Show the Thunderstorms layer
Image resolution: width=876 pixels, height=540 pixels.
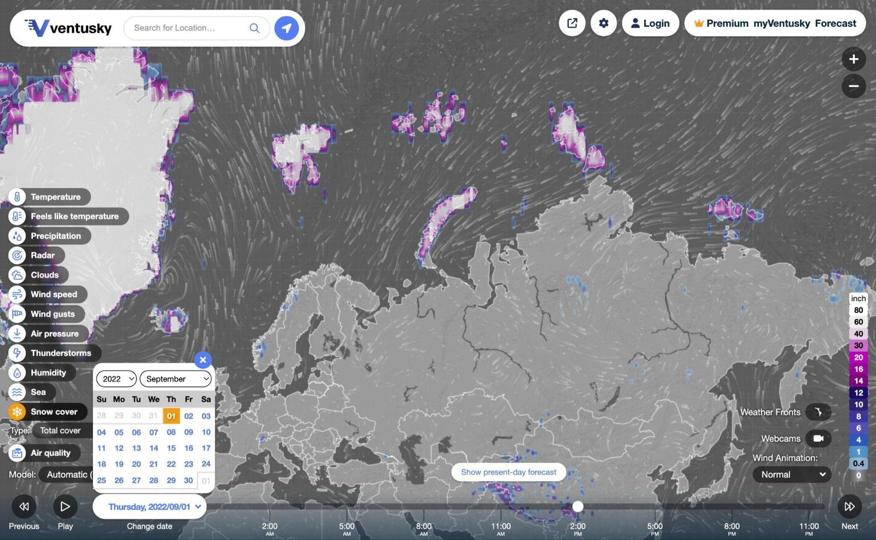coord(55,353)
